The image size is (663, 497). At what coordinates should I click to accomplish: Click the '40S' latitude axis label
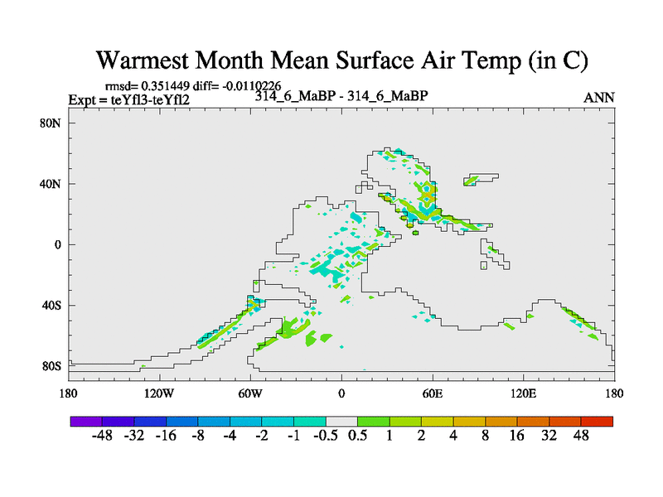[52, 306]
